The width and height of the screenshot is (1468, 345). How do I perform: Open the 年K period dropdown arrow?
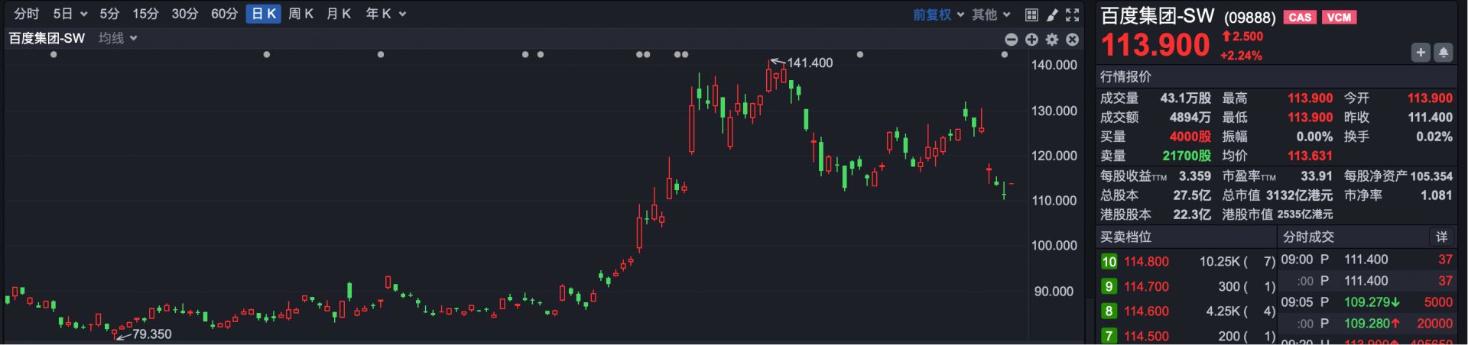[x=403, y=15]
